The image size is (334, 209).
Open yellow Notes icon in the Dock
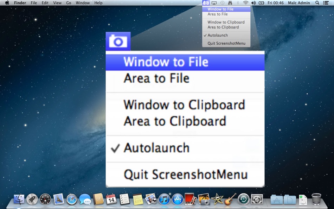click(x=138, y=199)
